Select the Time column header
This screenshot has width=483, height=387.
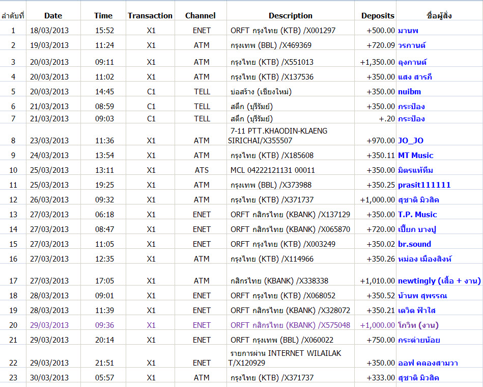(x=103, y=16)
